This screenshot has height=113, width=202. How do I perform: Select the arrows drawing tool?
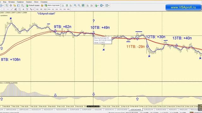31,9
